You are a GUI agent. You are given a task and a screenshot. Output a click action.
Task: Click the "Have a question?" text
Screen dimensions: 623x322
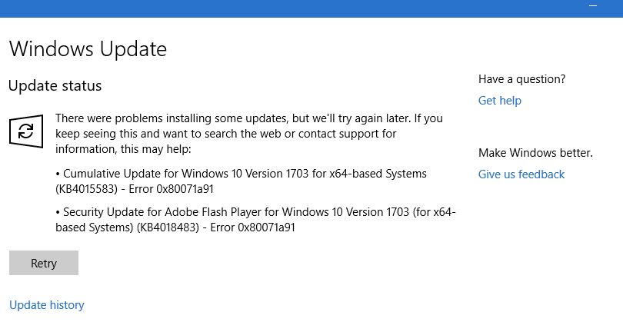[521, 78]
